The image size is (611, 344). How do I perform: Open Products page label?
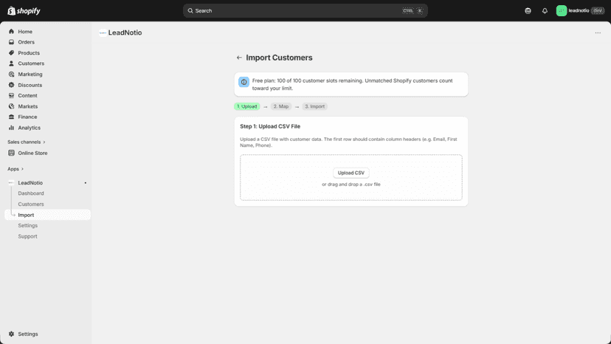tap(29, 52)
